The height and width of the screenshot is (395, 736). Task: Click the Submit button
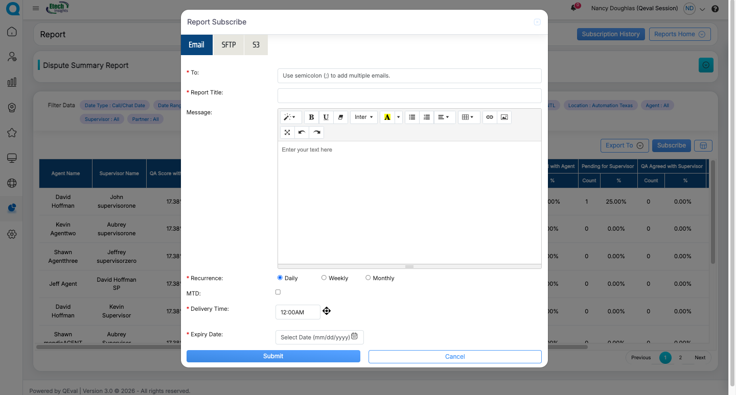pyautogui.click(x=273, y=356)
